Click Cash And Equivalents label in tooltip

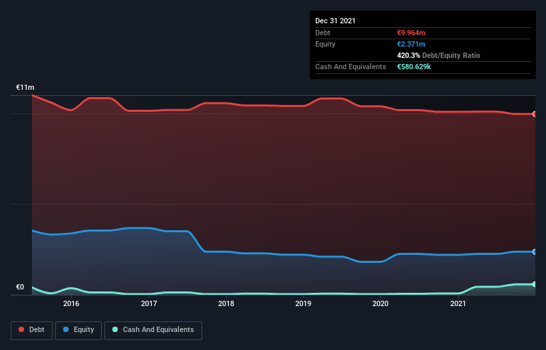pos(350,67)
